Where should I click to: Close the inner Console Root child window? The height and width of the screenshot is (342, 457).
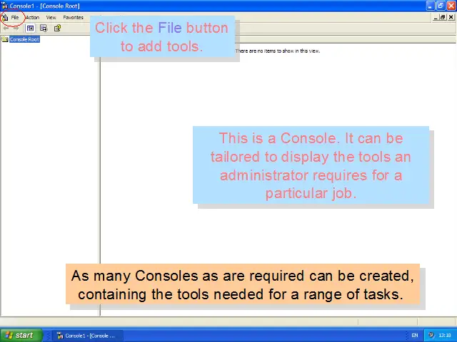point(451,17)
